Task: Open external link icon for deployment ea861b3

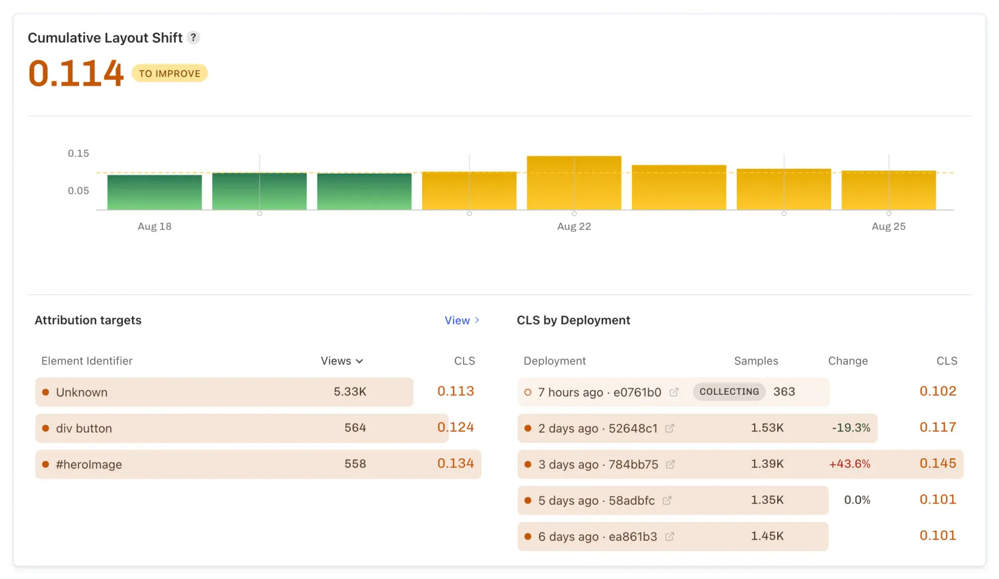Action: pyautogui.click(x=670, y=537)
